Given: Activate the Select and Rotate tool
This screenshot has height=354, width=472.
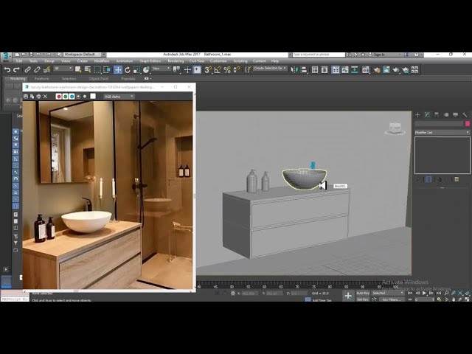Looking at the screenshot, I should tap(128, 70).
